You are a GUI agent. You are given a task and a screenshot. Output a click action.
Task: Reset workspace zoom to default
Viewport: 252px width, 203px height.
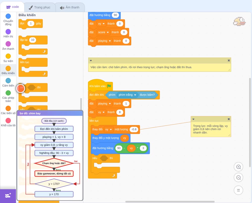238,190
